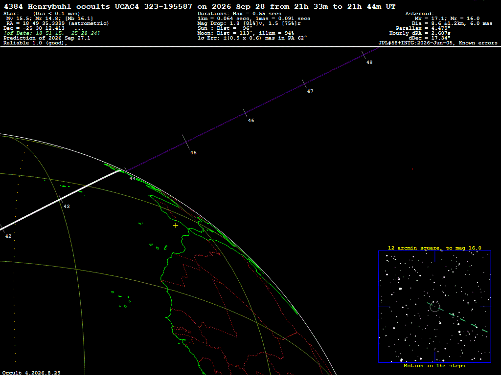Click the 12 arcmin square chart heading
501x375 pixels.
[x=434, y=248]
